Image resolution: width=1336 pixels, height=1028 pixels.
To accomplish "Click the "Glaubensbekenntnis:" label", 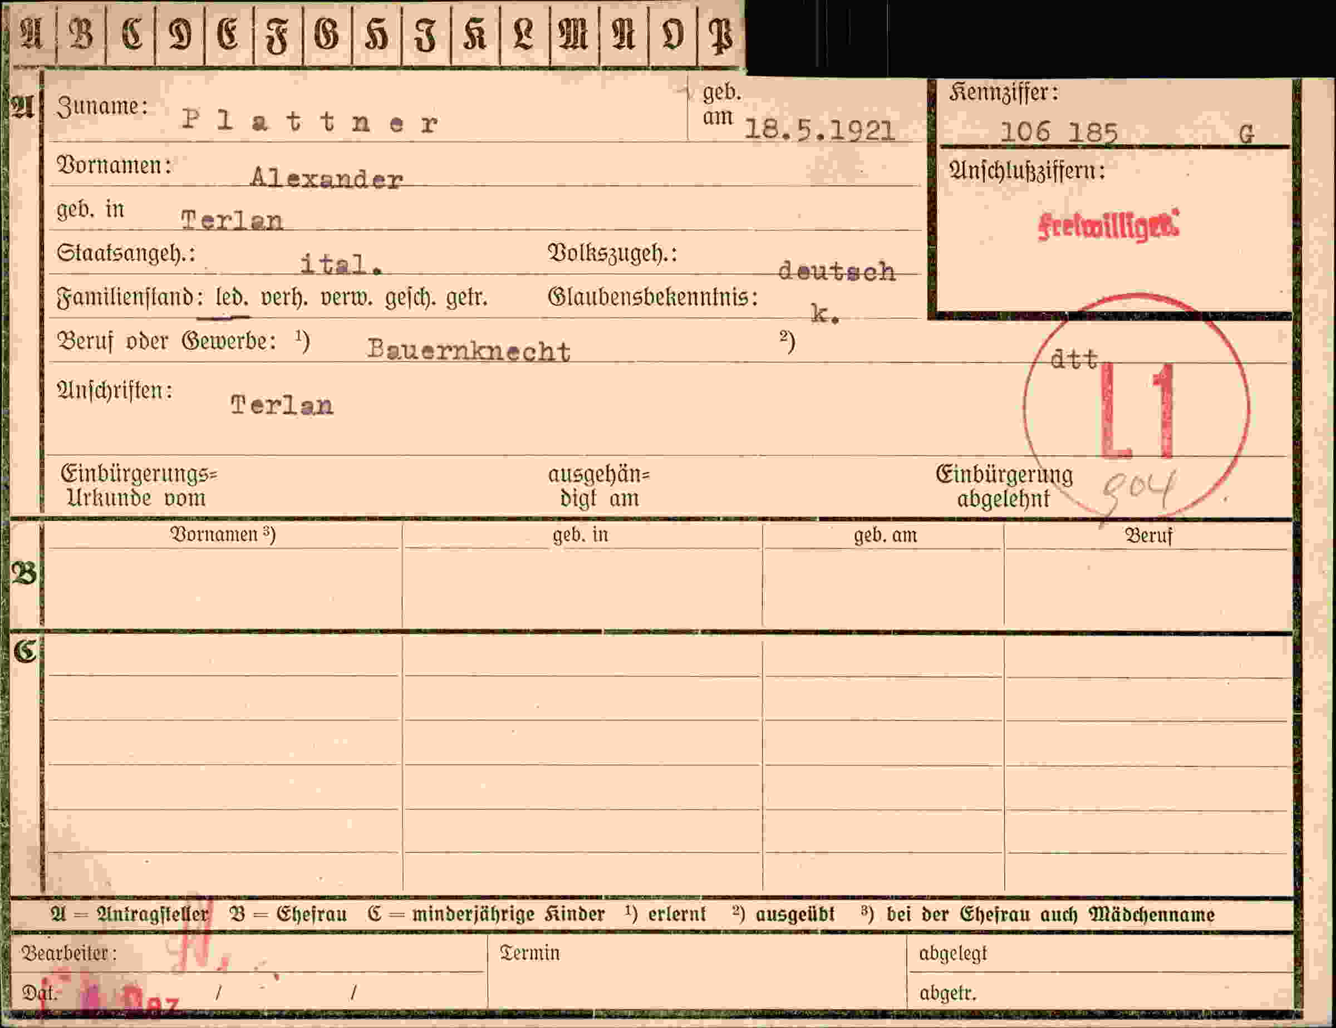I will 653,298.
